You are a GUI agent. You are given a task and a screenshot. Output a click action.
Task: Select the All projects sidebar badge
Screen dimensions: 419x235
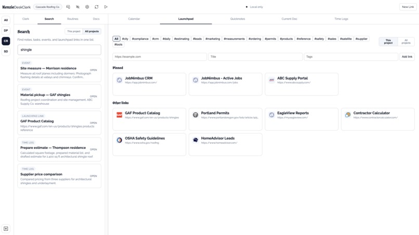click(6, 20)
